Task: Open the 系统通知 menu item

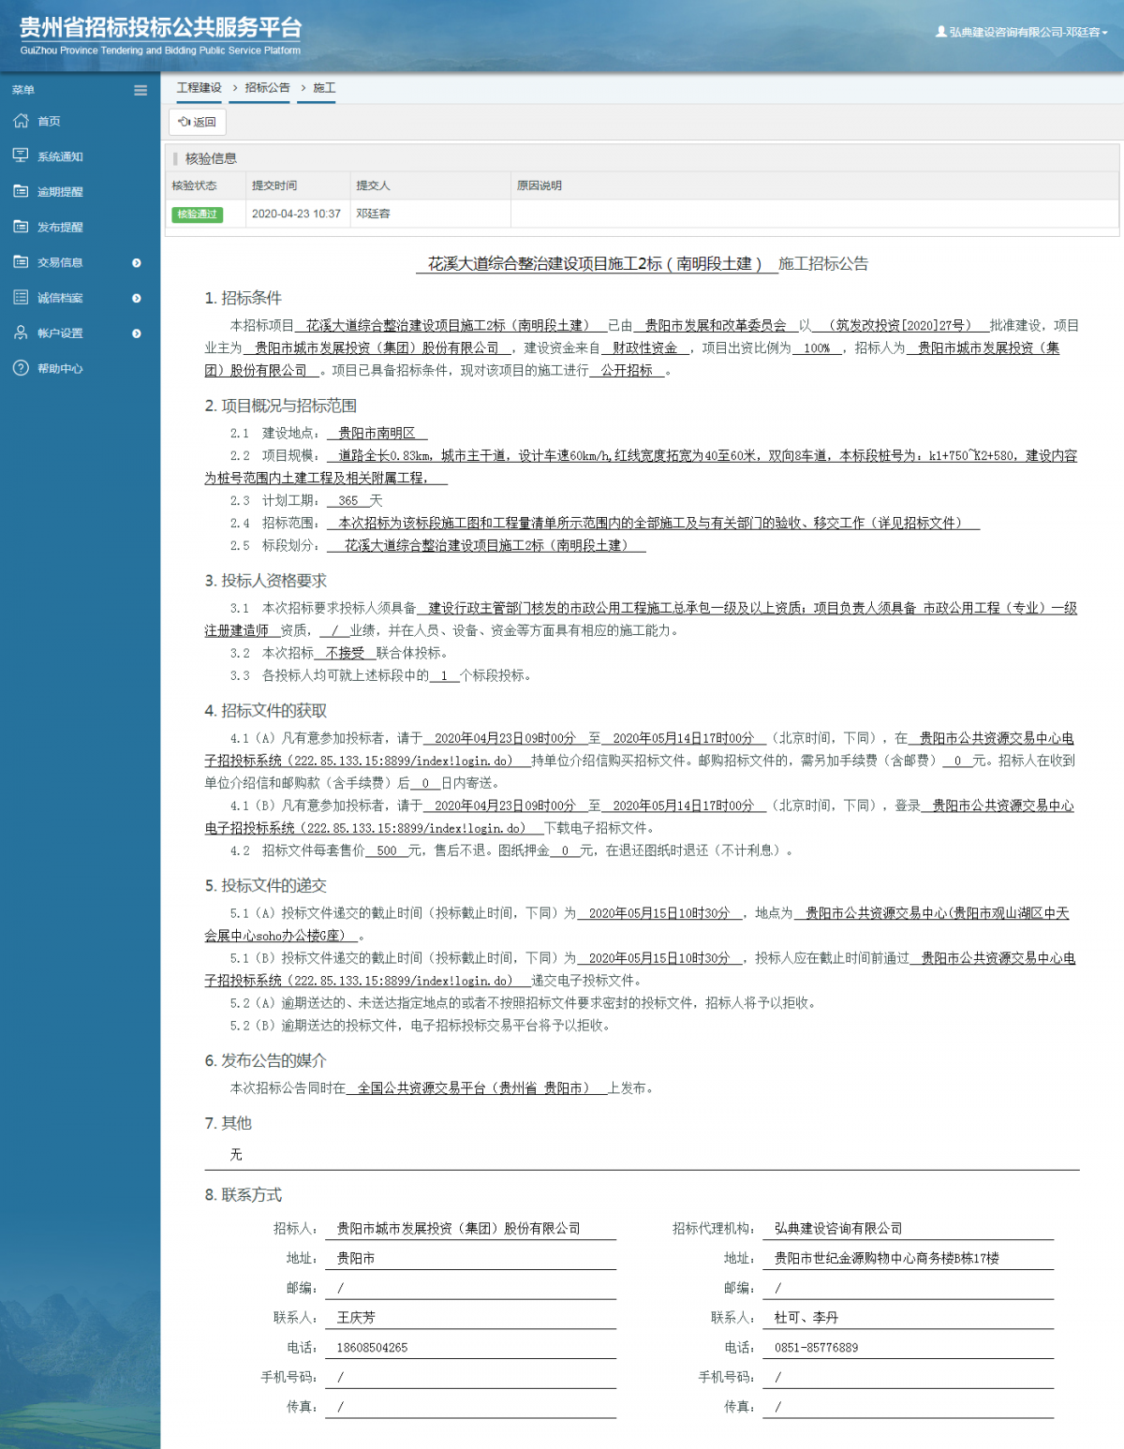Action: coord(60,156)
